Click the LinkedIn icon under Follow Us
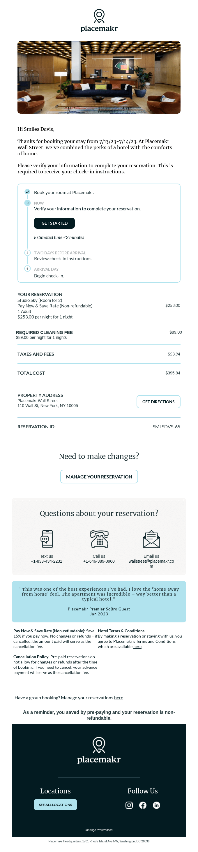 click(x=156, y=805)
